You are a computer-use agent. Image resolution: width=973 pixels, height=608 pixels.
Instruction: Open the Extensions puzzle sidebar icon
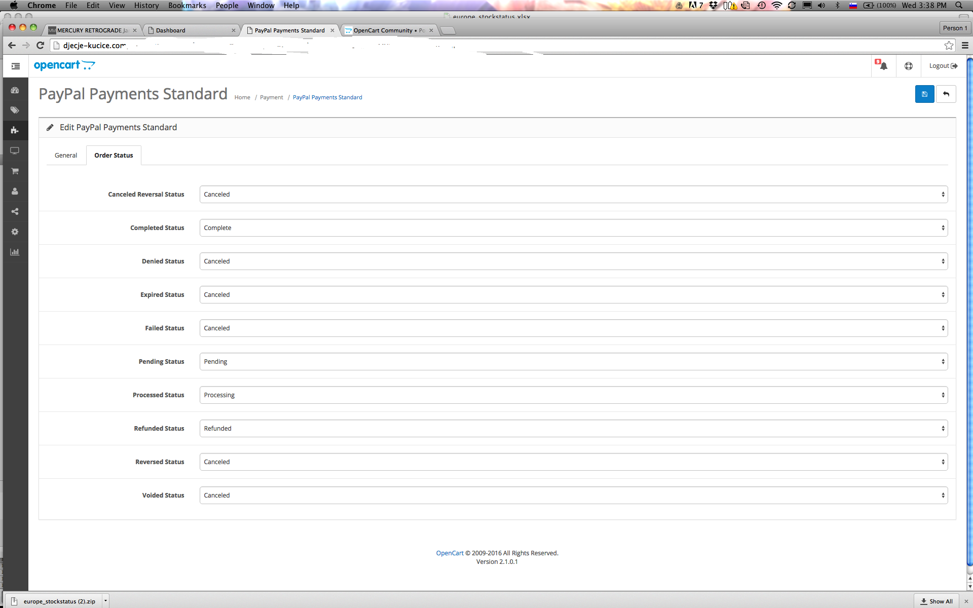[x=15, y=130]
